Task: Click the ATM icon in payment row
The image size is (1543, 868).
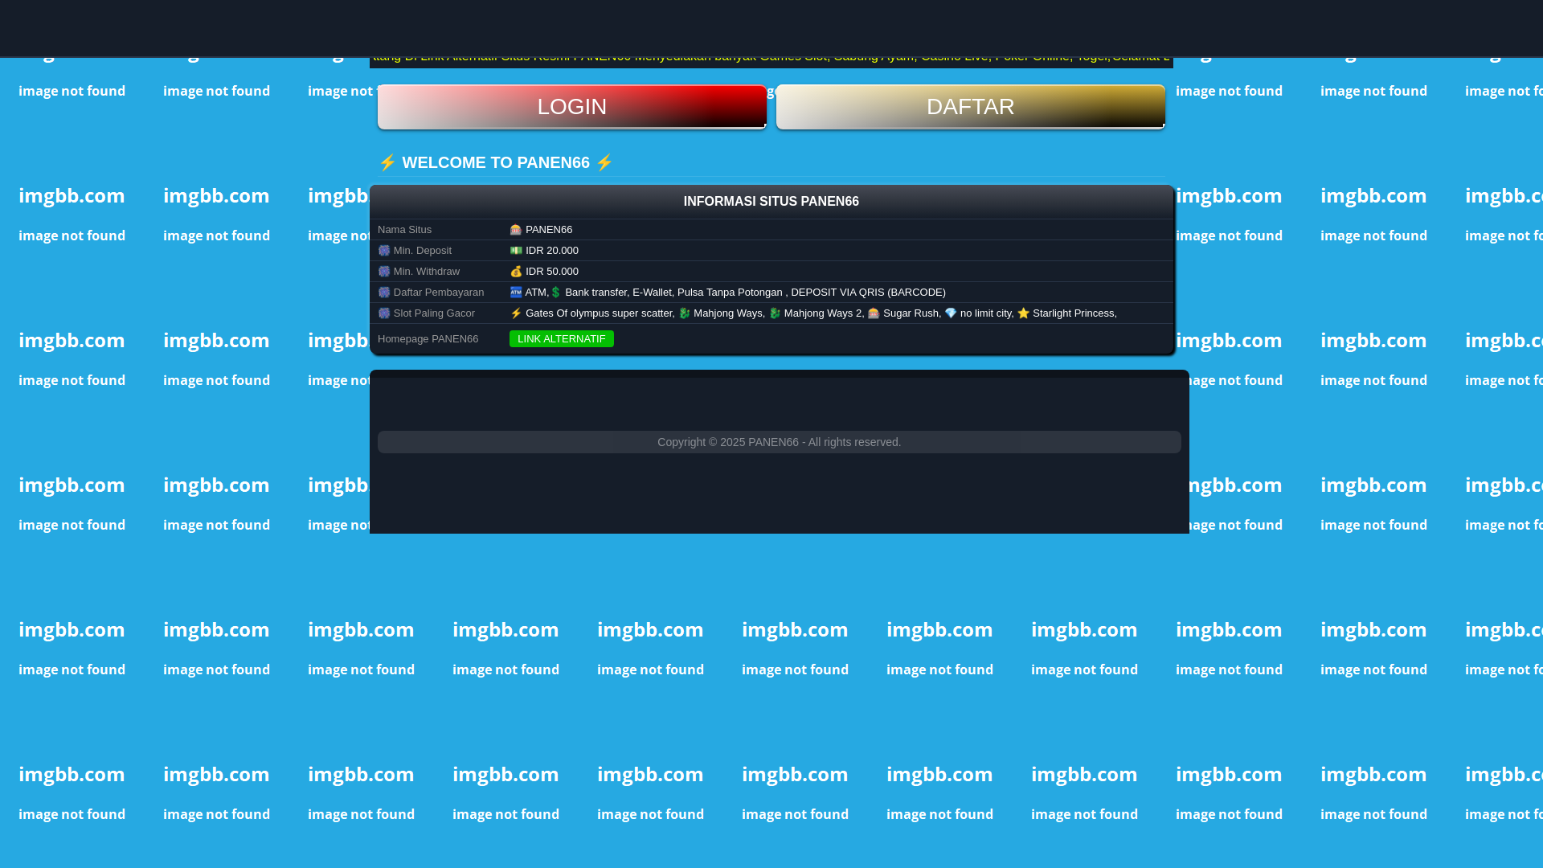Action: point(516,293)
